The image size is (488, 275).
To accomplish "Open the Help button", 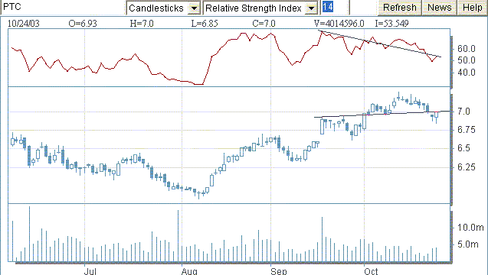I will 472,8.
